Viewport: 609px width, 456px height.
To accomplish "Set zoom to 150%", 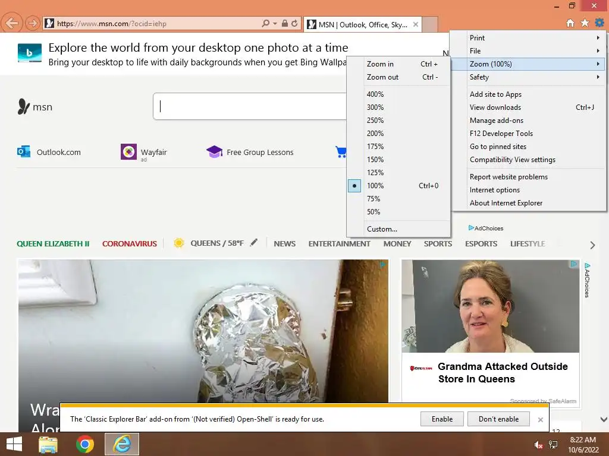I will coord(398,160).
